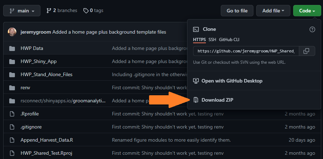Click the clone URL text field
323x159 pixels.
[x=246, y=51]
